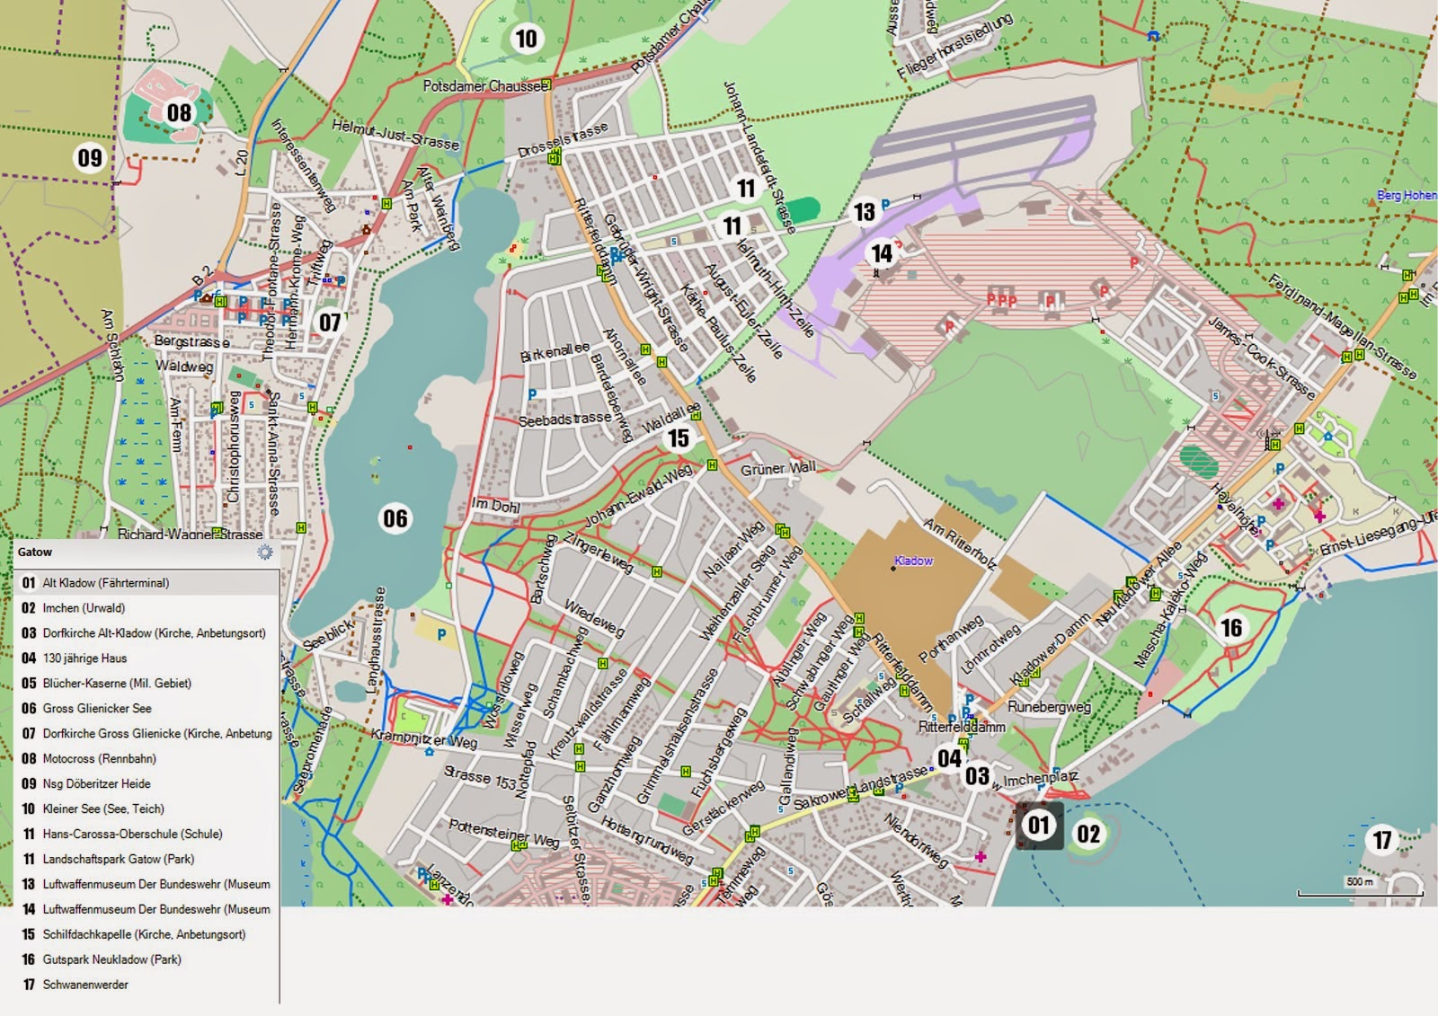
Task: Click map marker 03 near Imchenplatz
Action: tap(977, 776)
